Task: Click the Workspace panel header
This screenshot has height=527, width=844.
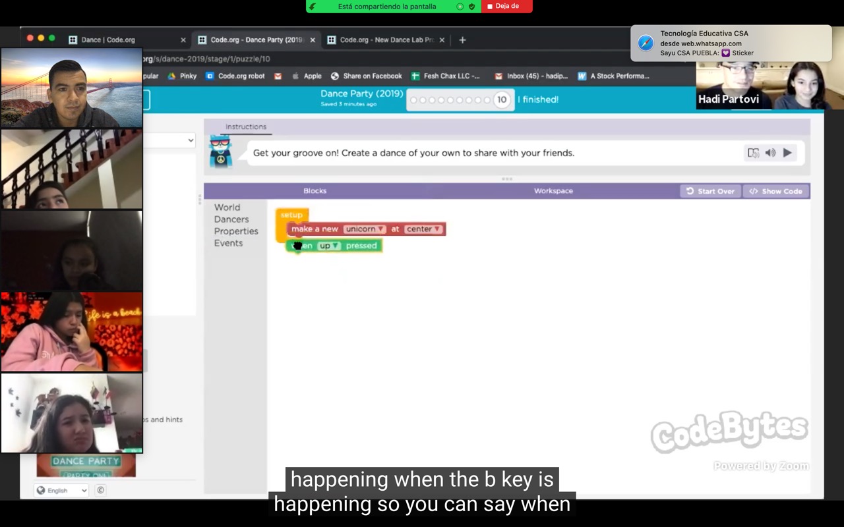Action: [553, 191]
